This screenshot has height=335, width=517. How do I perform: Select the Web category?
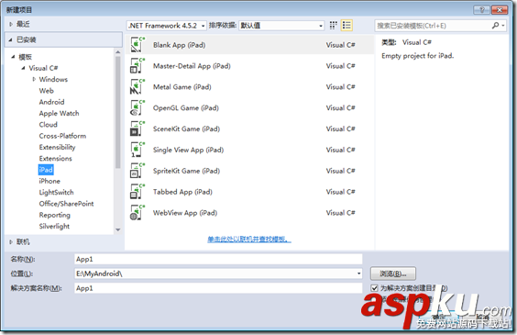pyautogui.click(x=46, y=91)
